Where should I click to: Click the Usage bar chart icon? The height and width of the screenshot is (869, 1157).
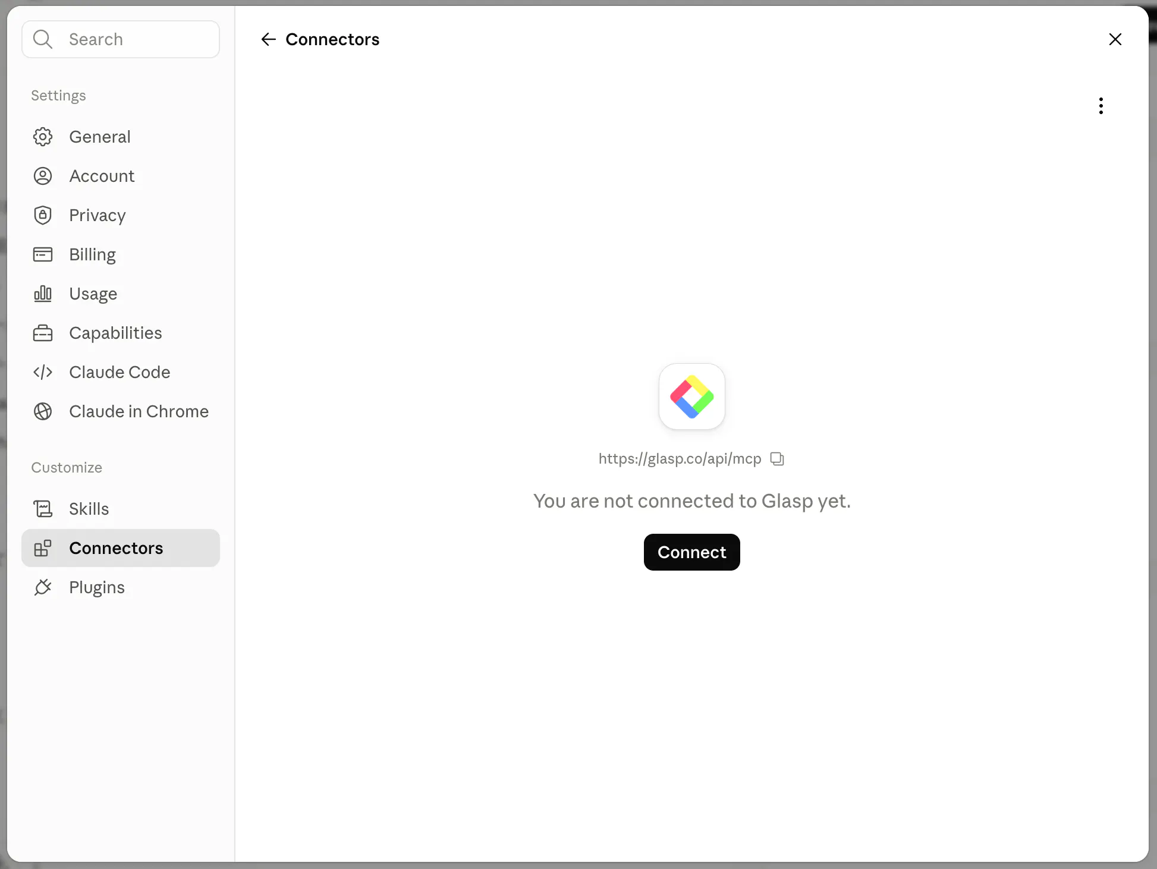43,294
